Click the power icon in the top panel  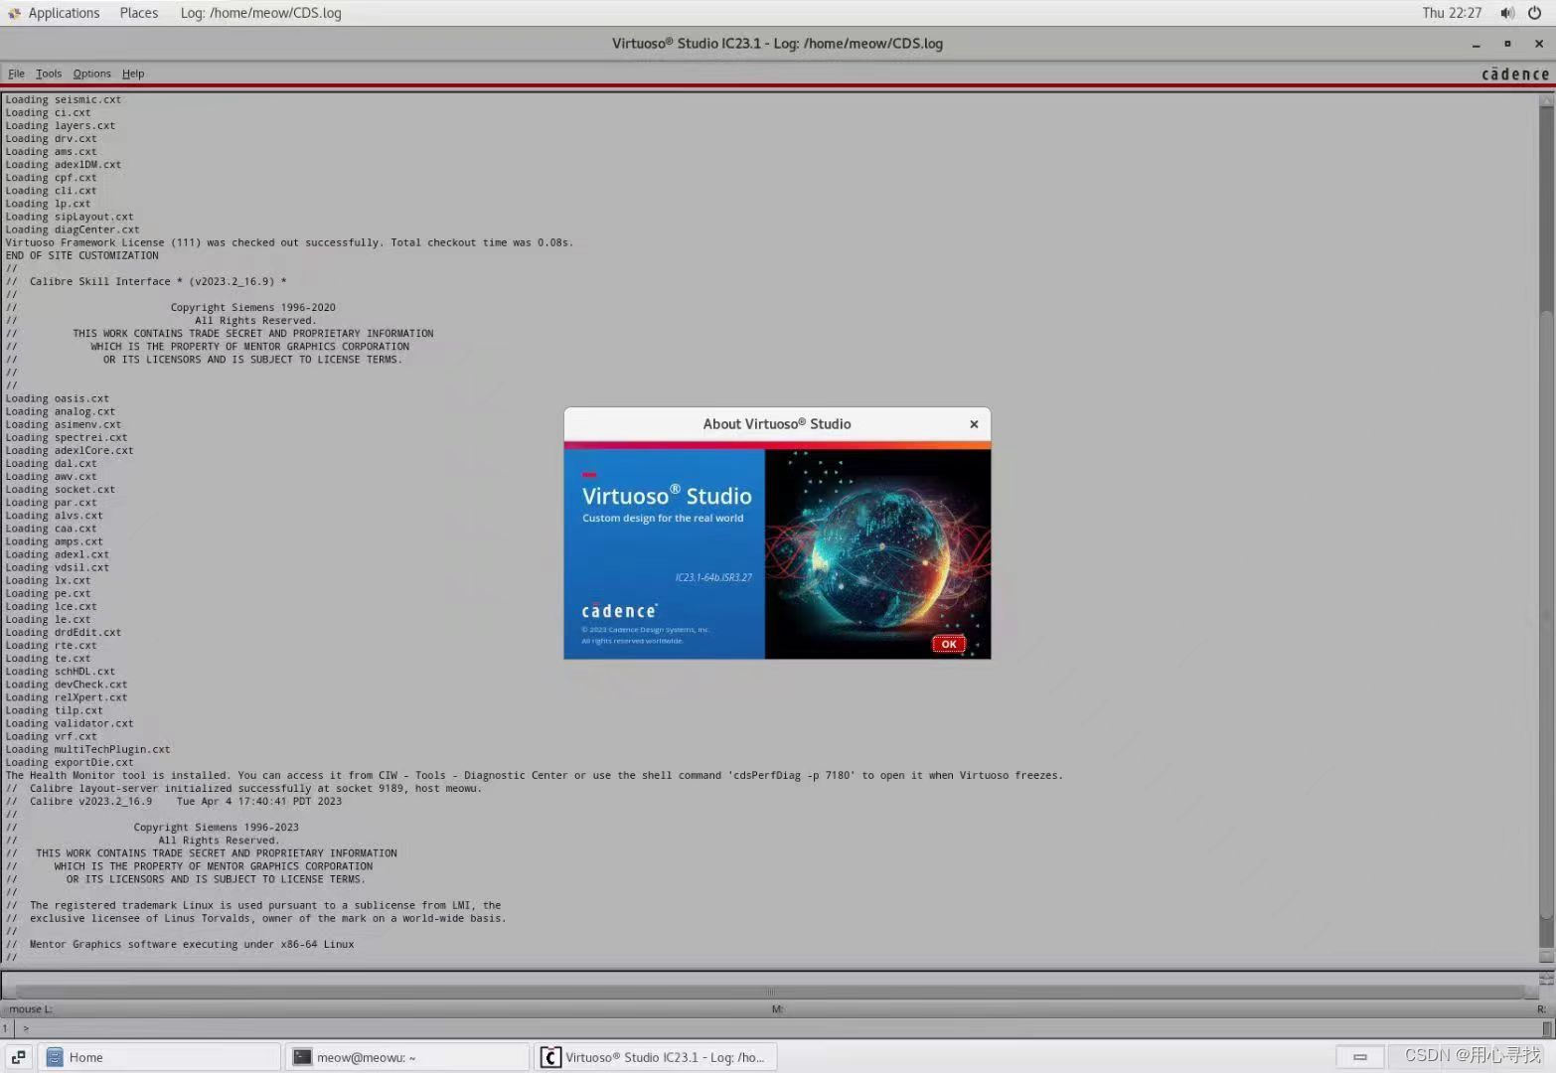[1534, 13]
